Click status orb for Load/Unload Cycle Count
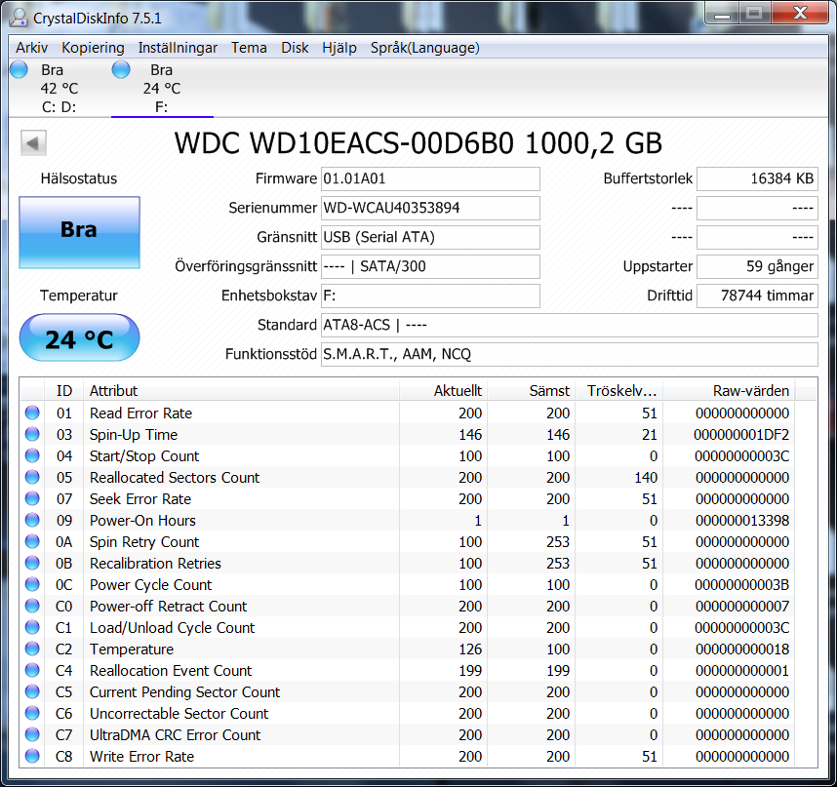Viewport: 837px width, 787px height. 32,627
